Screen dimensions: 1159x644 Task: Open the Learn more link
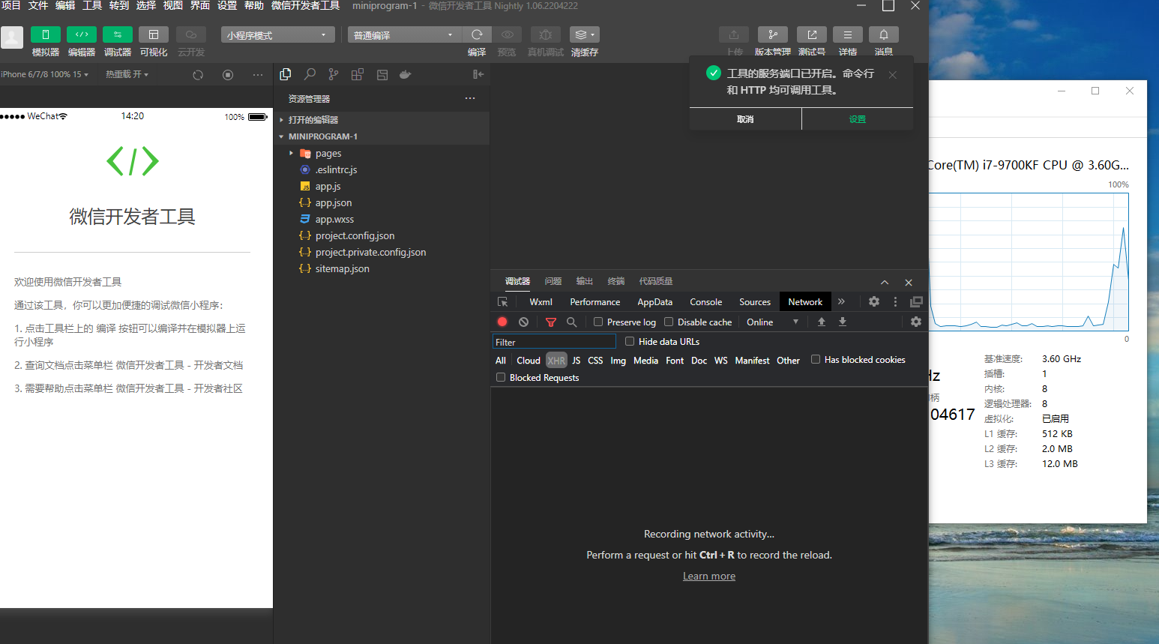pyautogui.click(x=709, y=576)
